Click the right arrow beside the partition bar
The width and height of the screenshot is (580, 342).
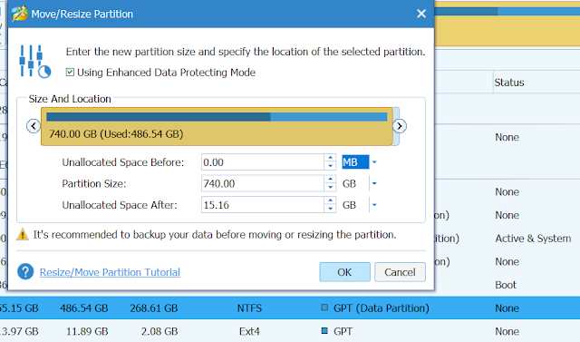(x=400, y=126)
